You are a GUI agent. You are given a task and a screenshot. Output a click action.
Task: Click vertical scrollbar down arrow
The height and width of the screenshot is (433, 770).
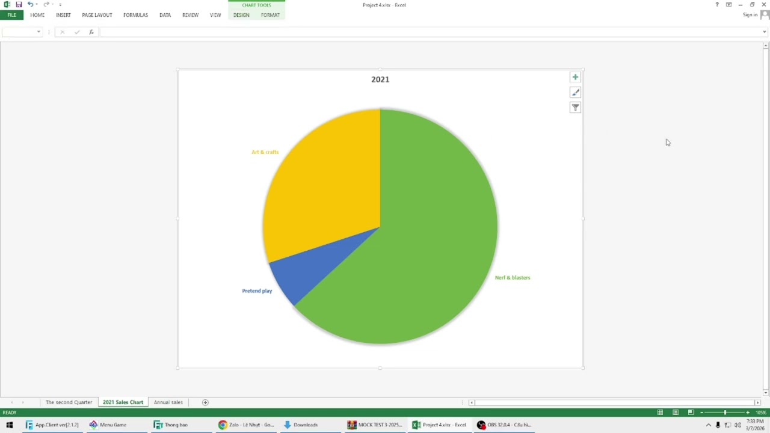(x=765, y=393)
